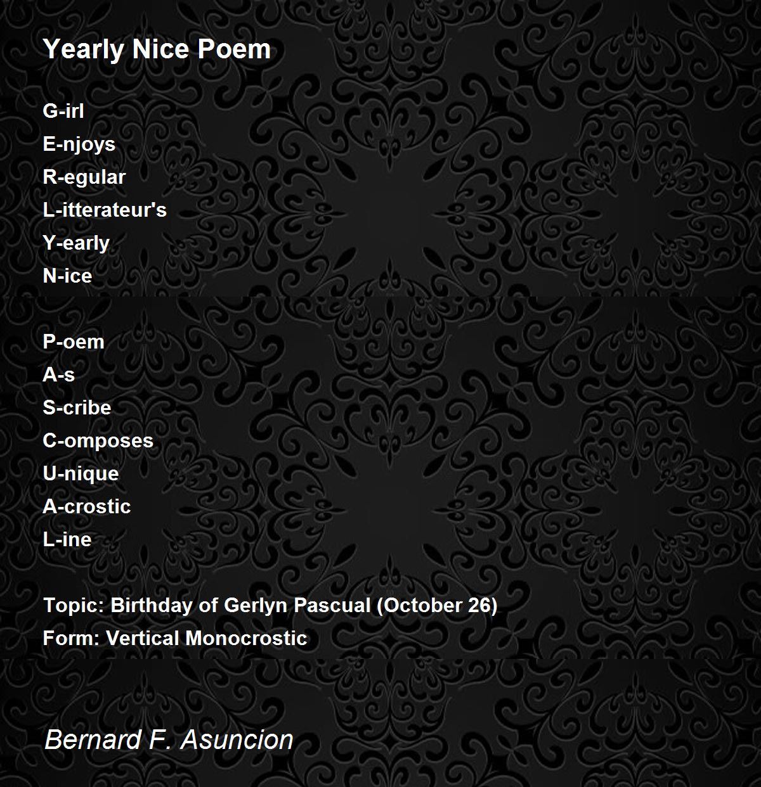Click the line "G-irl"
The width and height of the screenshot is (761, 787).
(63, 111)
